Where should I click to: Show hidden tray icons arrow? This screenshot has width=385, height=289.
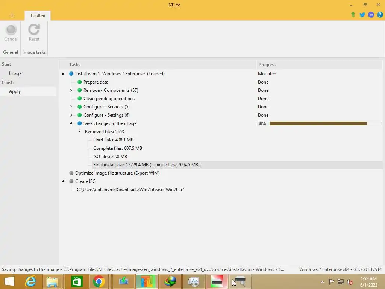pos(322,282)
